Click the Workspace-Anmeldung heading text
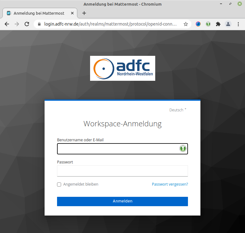Image resolution: width=245 pixels, height=233 pixels. pyautogui.click(x=122, y=124)
